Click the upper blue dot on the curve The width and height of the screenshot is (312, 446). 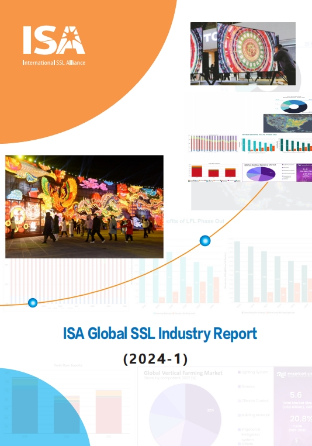tap(204, 241)
